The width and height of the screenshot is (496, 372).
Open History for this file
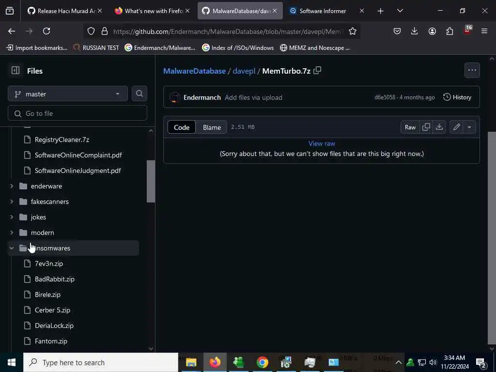457,97
